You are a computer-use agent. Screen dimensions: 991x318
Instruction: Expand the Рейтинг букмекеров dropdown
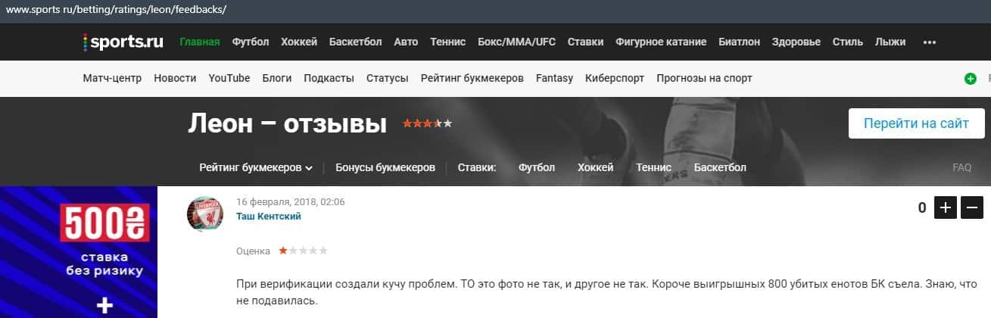257,167
